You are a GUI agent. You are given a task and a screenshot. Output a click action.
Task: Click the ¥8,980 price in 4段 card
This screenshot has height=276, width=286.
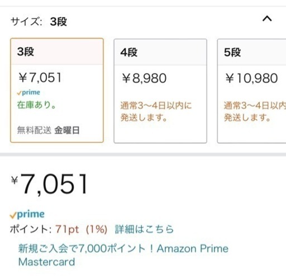[x=144, y=78]
